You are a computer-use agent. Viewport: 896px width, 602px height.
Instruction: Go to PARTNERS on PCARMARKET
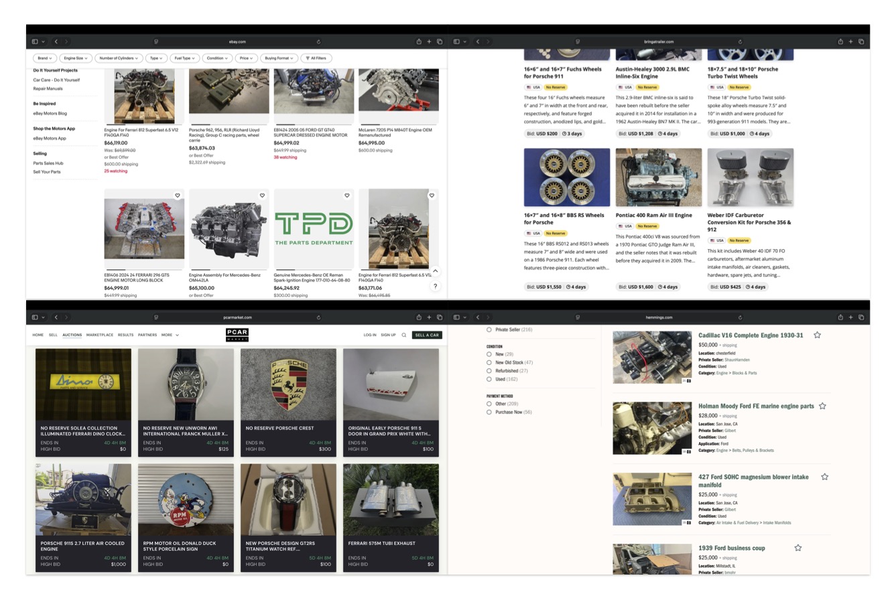point(147,335)
